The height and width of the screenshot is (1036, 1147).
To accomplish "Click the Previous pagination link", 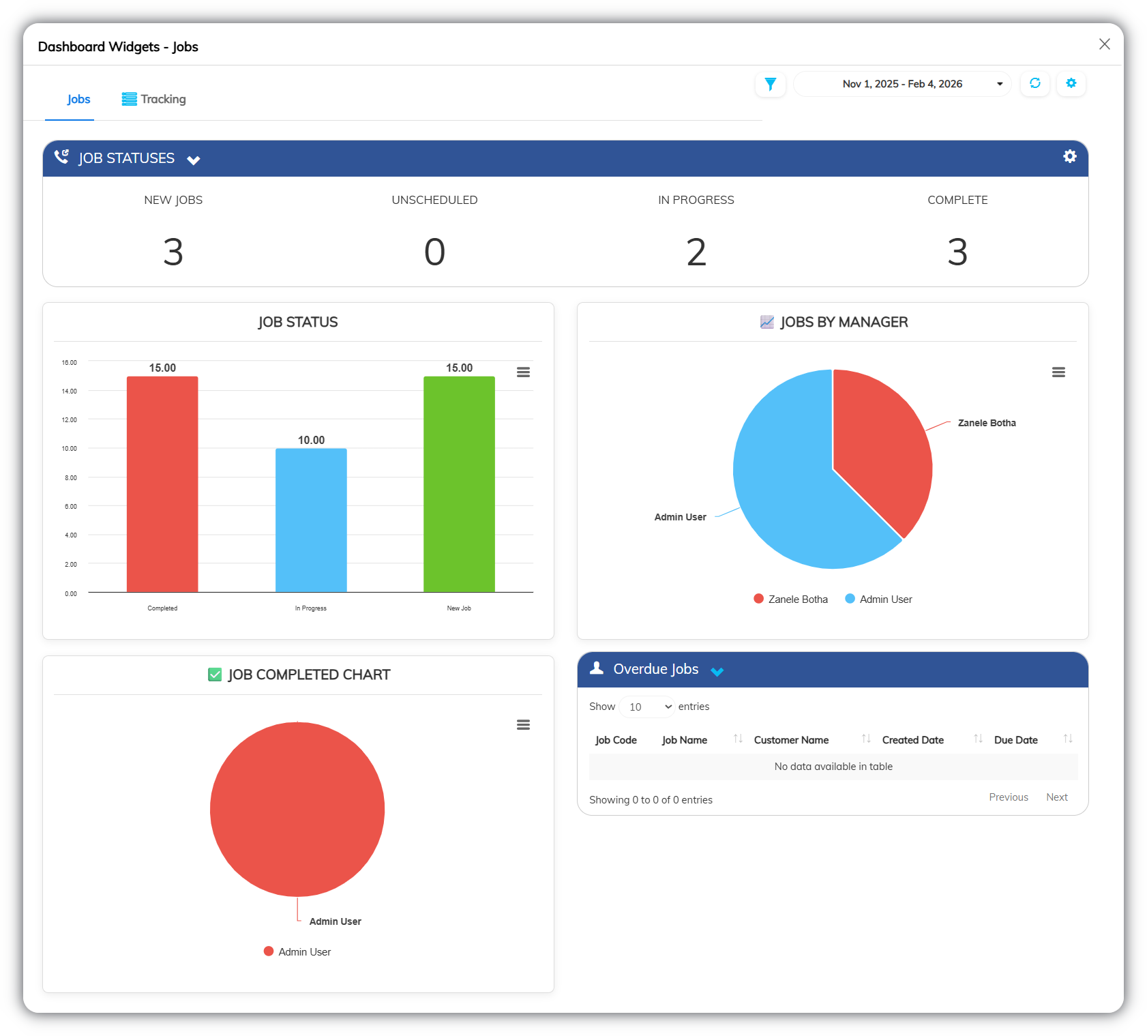I will coord(1009,797).
